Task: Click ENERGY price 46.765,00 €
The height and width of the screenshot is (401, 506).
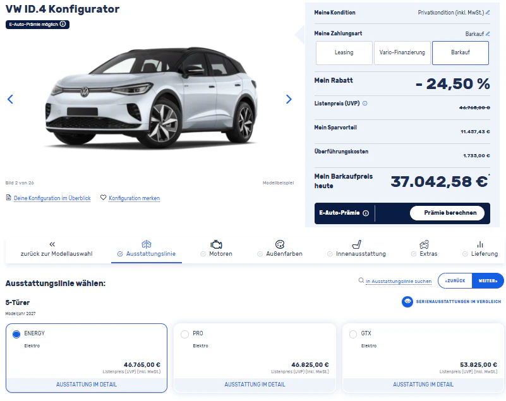Action: [x=142, y=365]
